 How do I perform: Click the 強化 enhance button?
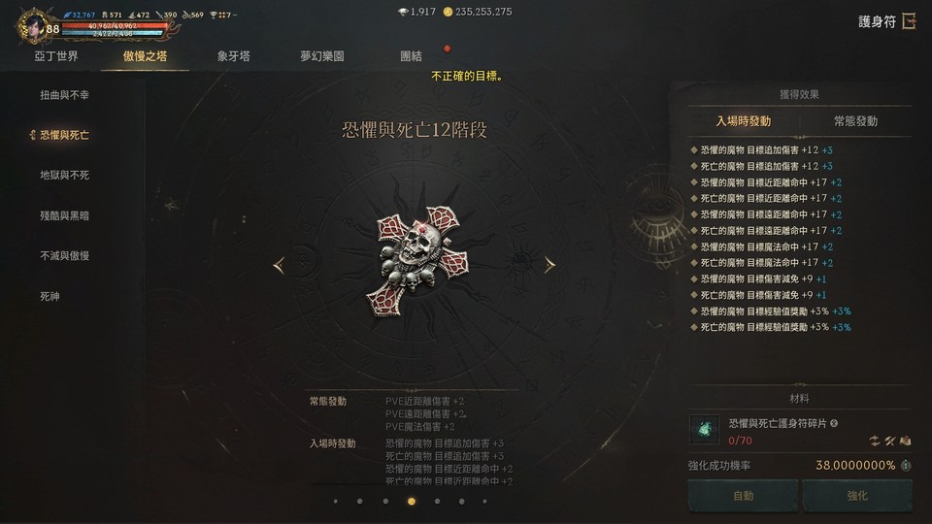tap(856, 496)
